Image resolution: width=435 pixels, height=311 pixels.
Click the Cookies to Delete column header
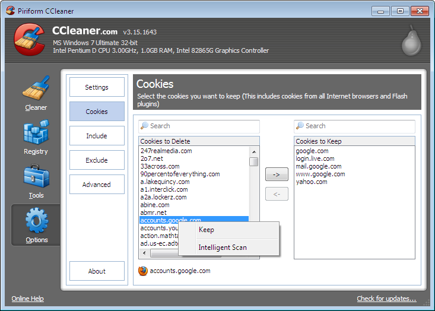[x=199, y=141]
